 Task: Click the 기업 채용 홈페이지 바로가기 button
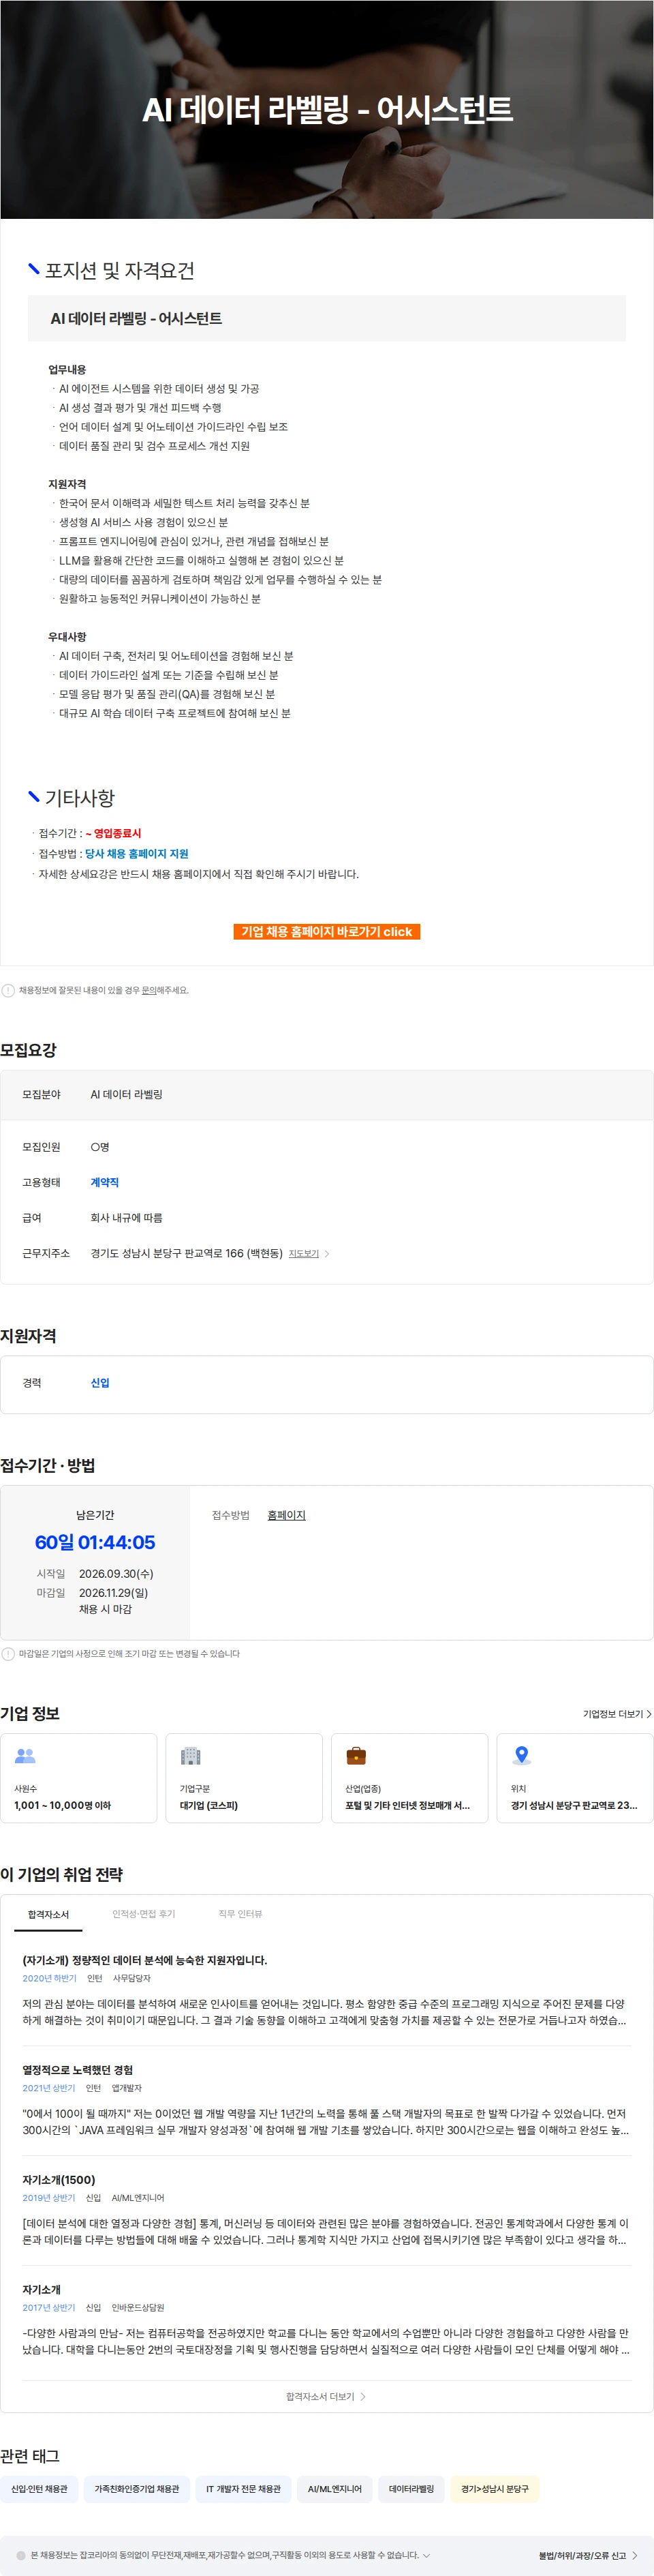[x=326, y=931]
